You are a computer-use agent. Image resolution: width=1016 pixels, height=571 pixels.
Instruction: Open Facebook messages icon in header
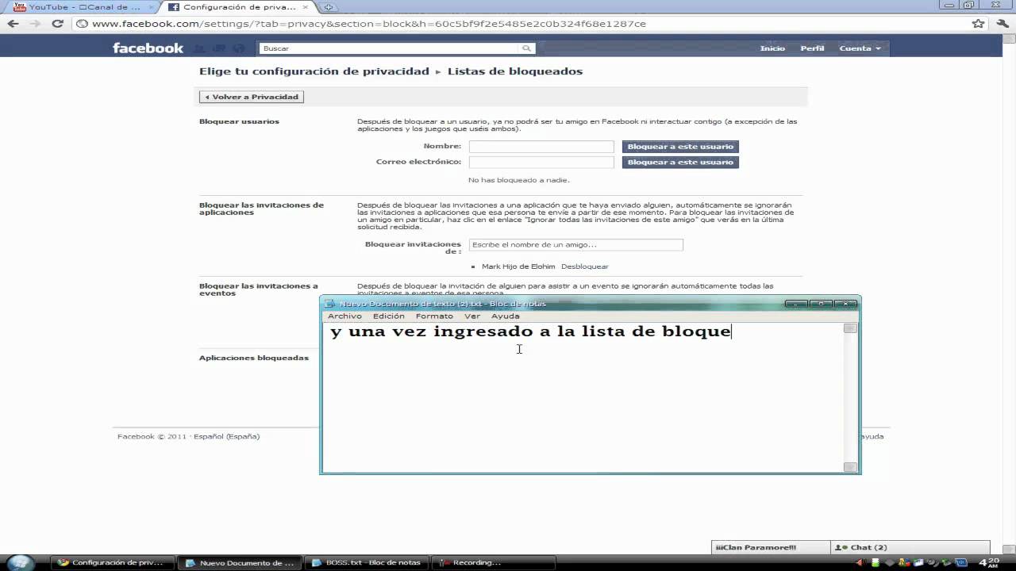pos(220,48)
